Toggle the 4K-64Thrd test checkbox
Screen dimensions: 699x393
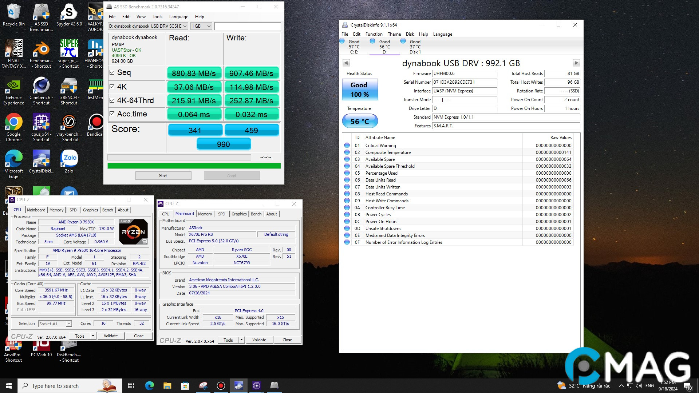pos(112,100)
